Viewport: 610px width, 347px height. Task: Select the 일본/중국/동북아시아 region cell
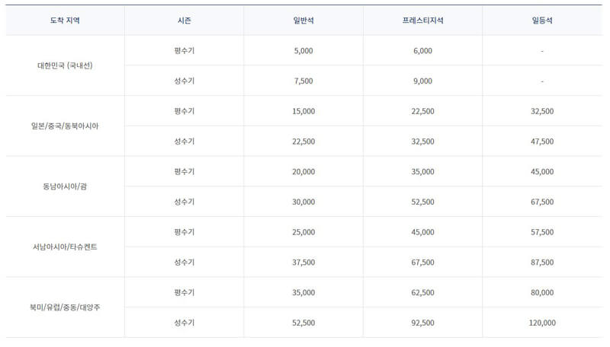pyautogui.click(x=65, y=126)
